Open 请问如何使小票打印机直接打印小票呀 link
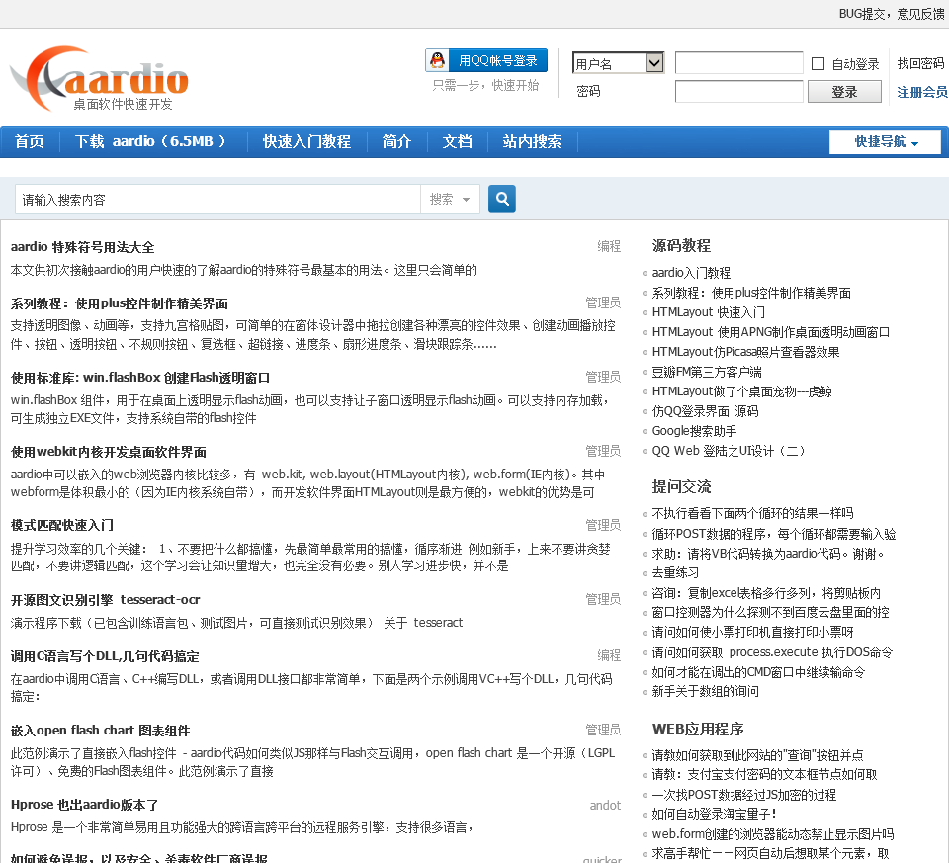 752,633
